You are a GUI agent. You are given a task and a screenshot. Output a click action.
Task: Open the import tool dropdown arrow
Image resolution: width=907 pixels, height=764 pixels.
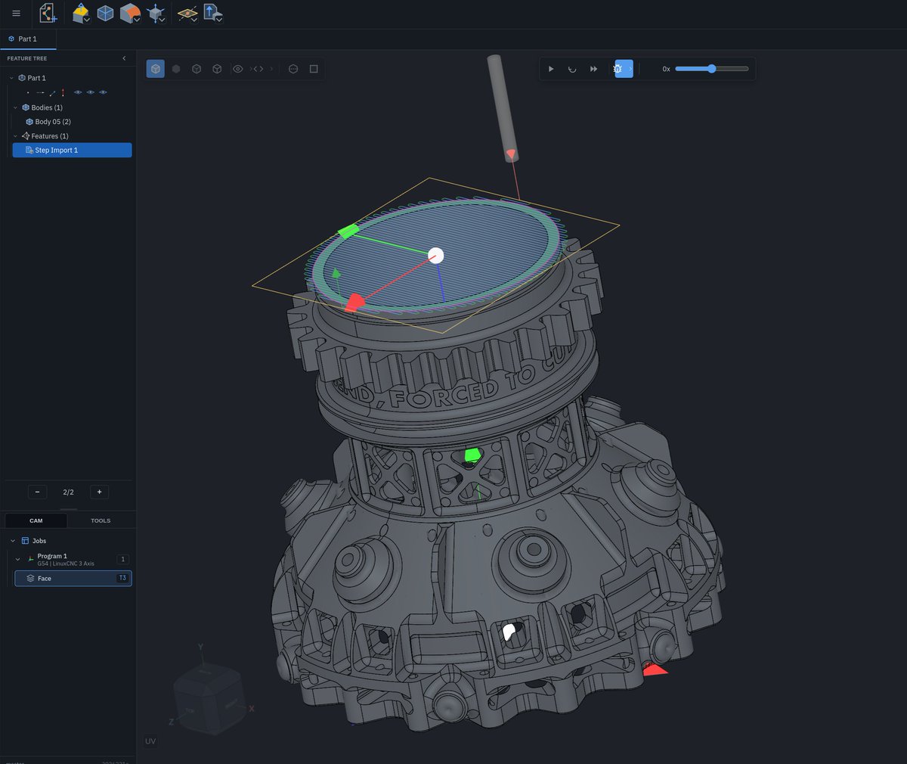coord(219,19)
